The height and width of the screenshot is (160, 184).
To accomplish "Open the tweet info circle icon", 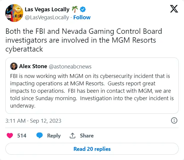I will click(x=174, y=121).
